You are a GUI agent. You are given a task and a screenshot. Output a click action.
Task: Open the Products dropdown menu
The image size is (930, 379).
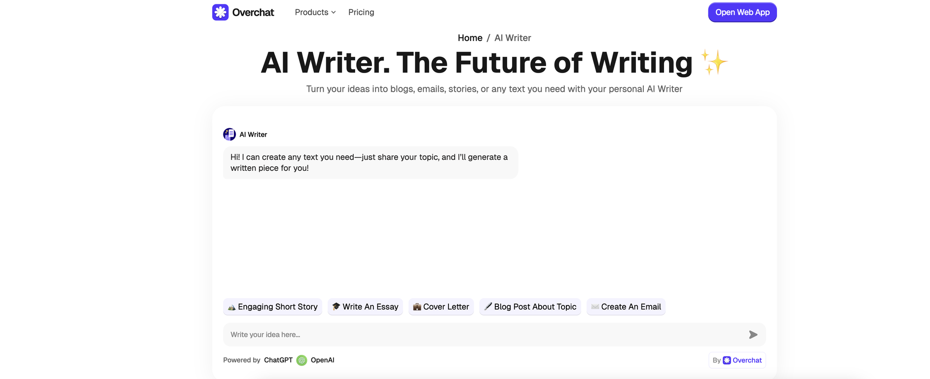pyautogui.click(x=311, y=12)
